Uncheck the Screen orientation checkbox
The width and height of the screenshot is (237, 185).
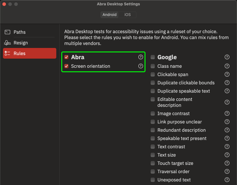[x=66, y=66]
